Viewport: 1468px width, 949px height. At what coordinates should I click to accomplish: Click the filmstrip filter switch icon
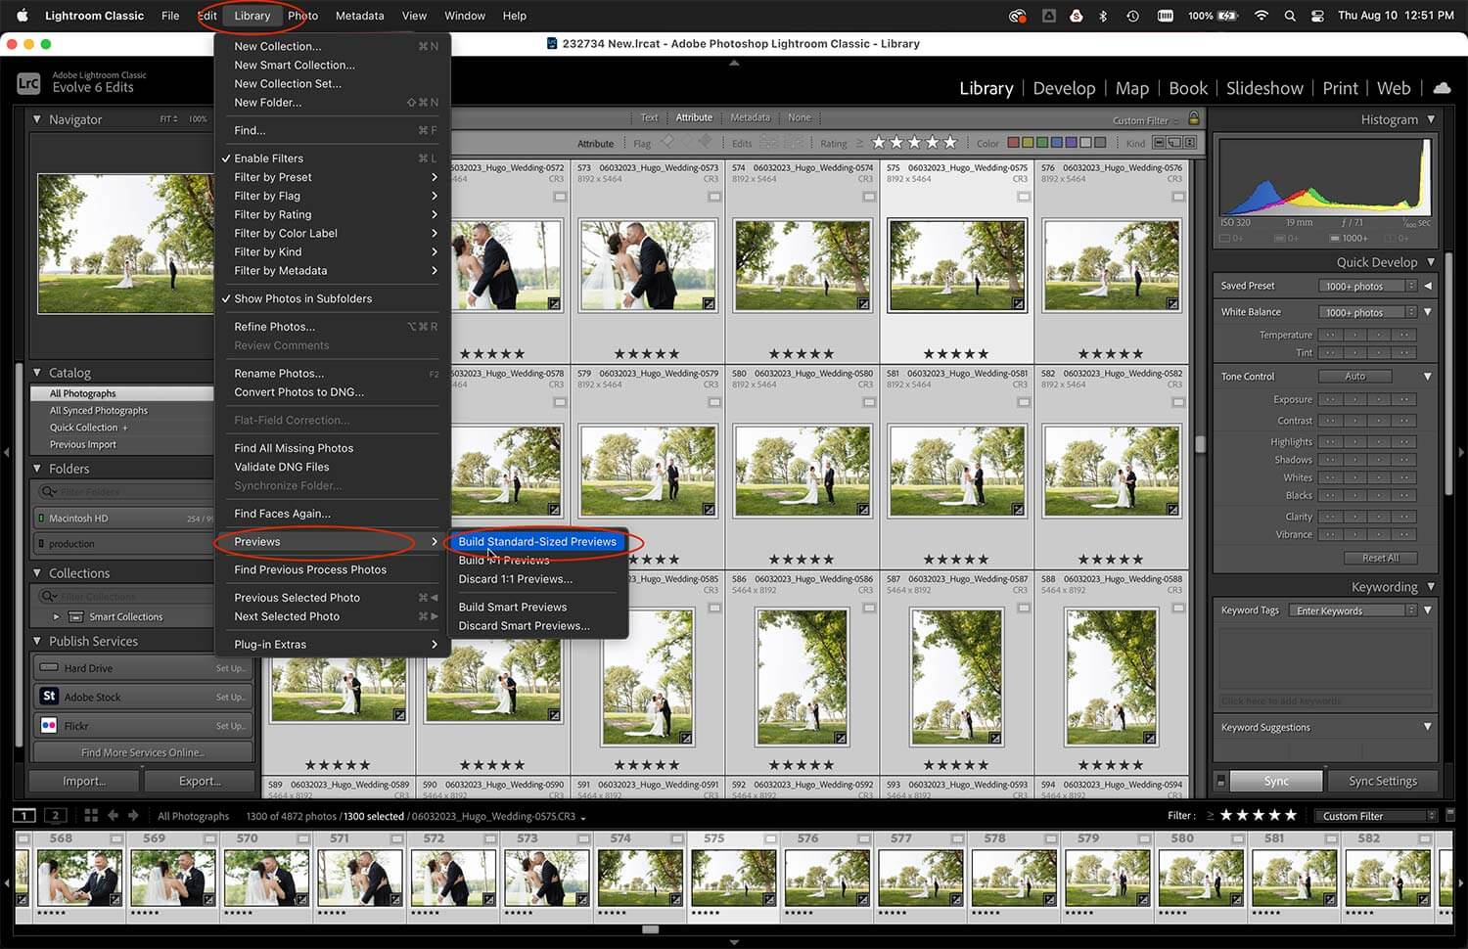click(x=1449, y=815)
